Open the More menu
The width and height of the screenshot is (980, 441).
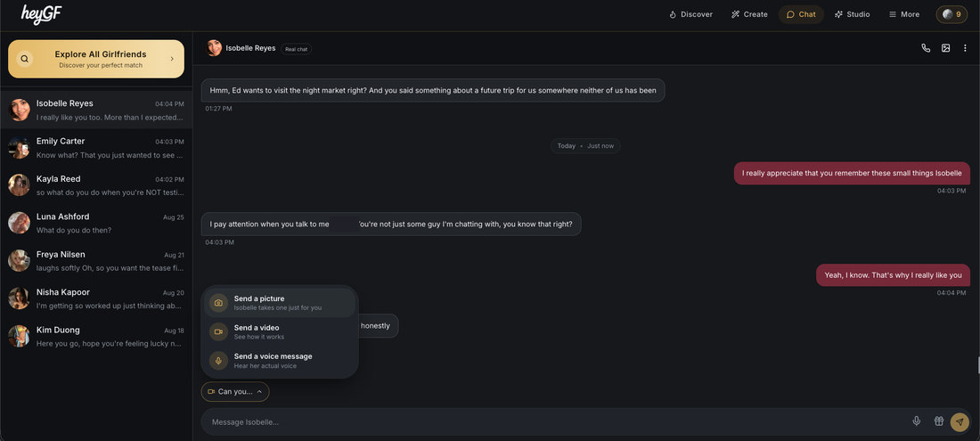[903, 14]
